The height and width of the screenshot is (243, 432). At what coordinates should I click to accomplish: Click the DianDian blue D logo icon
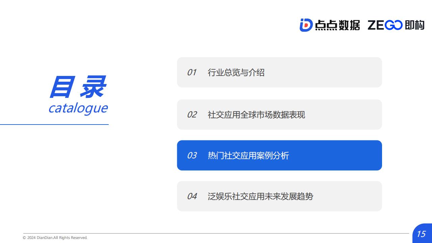click(x=306, y=25)
